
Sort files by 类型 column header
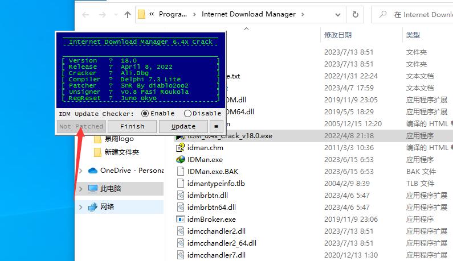point(413,35)
